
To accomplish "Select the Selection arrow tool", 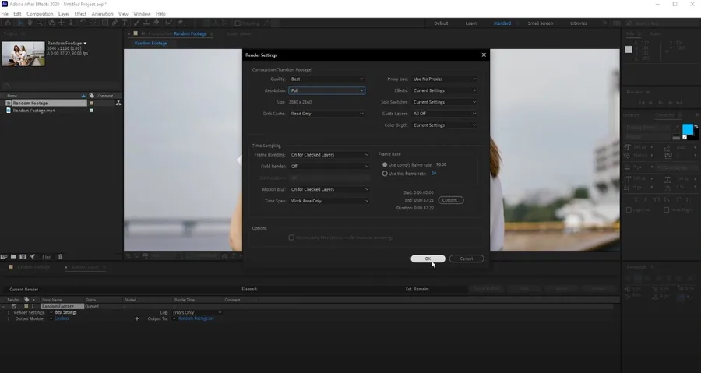I will [21, 23].
